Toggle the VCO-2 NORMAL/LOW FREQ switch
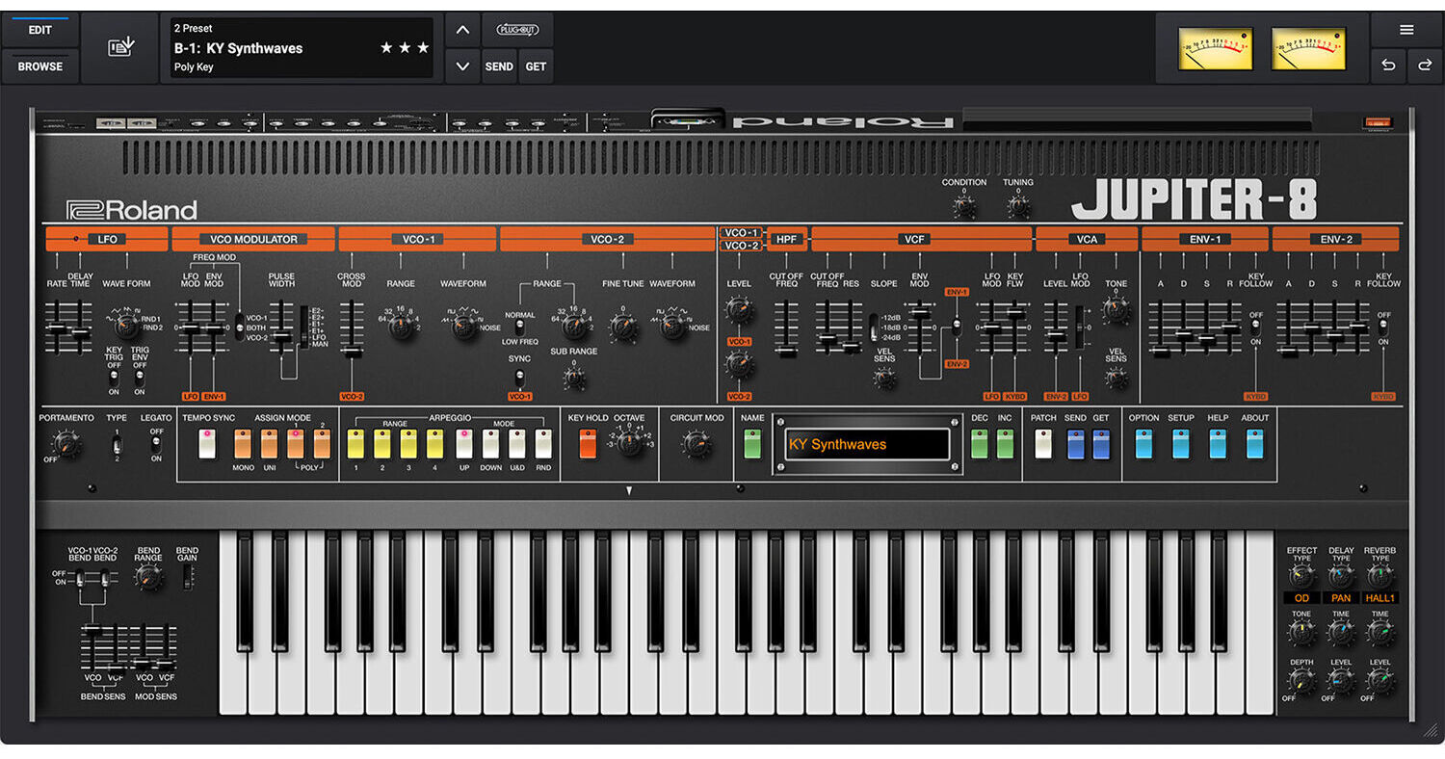Screen dimensions: 1445x759 (518, 327)
